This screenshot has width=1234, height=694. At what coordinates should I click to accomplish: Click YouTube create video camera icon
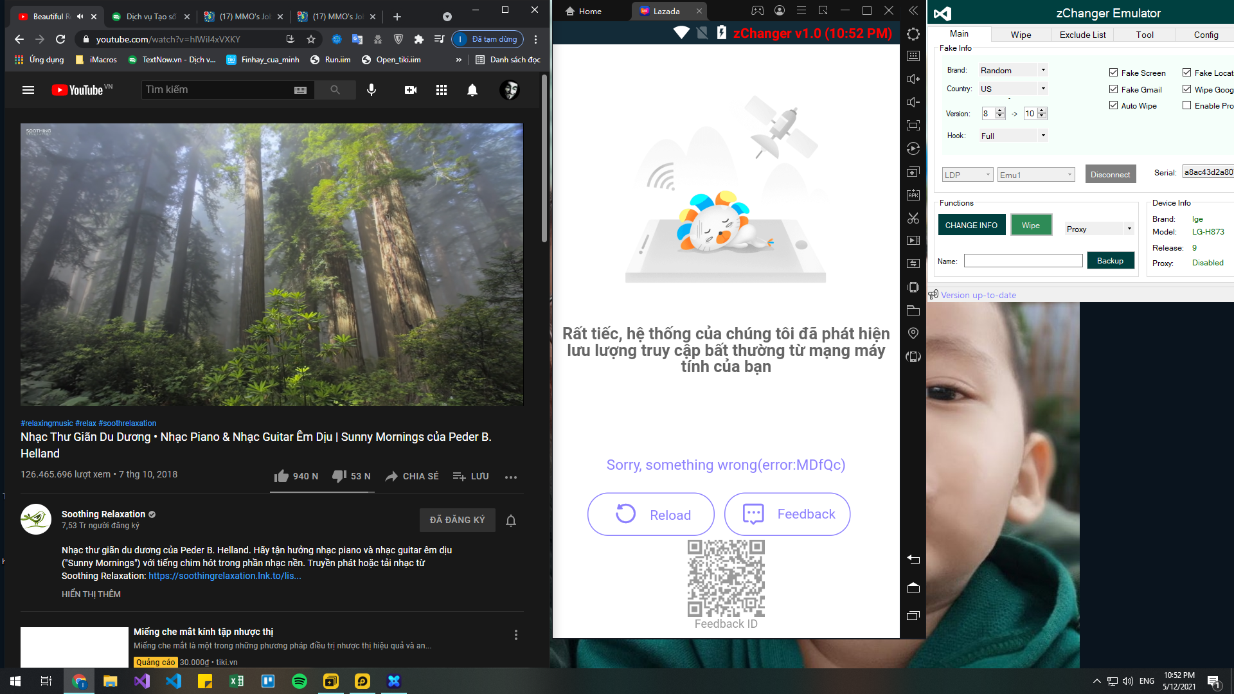point(411,90)
